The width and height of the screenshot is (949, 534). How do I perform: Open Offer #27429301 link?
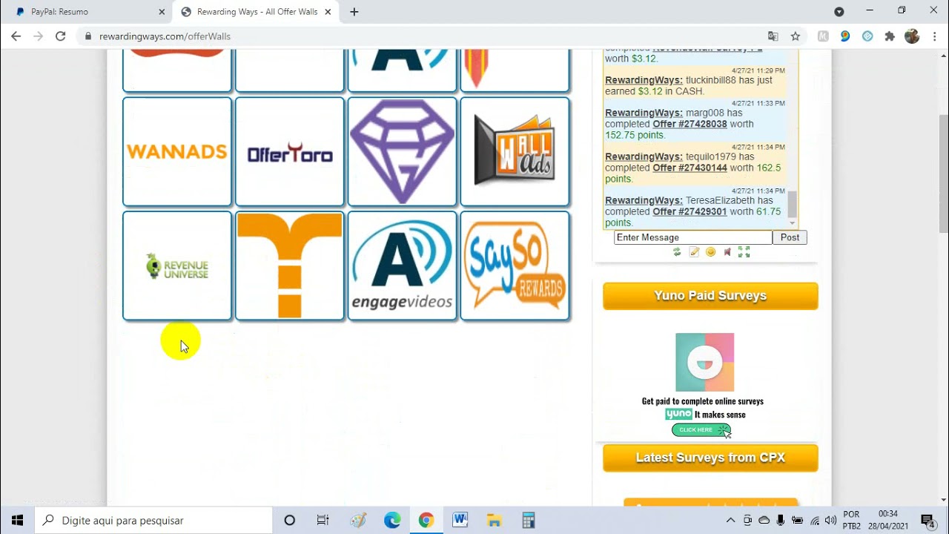coord(690,211)
